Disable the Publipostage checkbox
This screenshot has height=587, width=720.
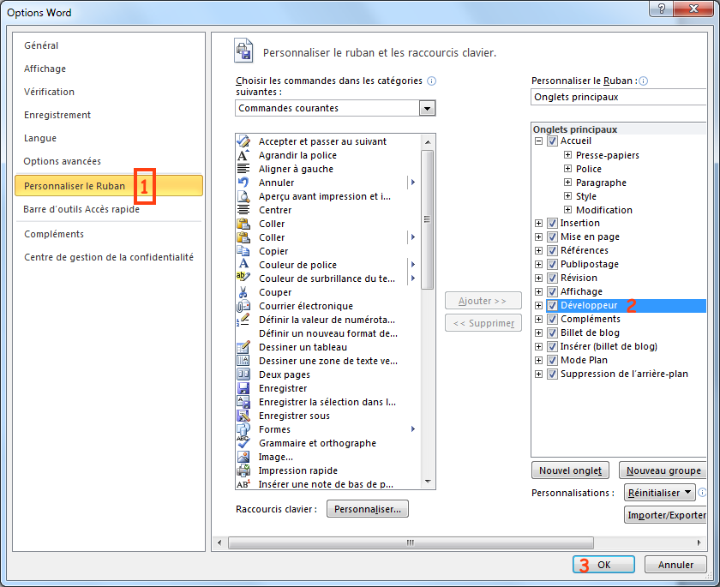(x=552, y=264)
